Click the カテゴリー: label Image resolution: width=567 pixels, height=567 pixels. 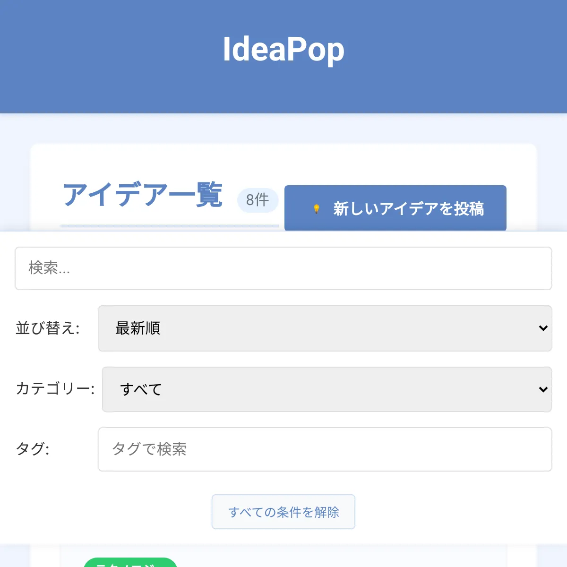coord(55,389)
